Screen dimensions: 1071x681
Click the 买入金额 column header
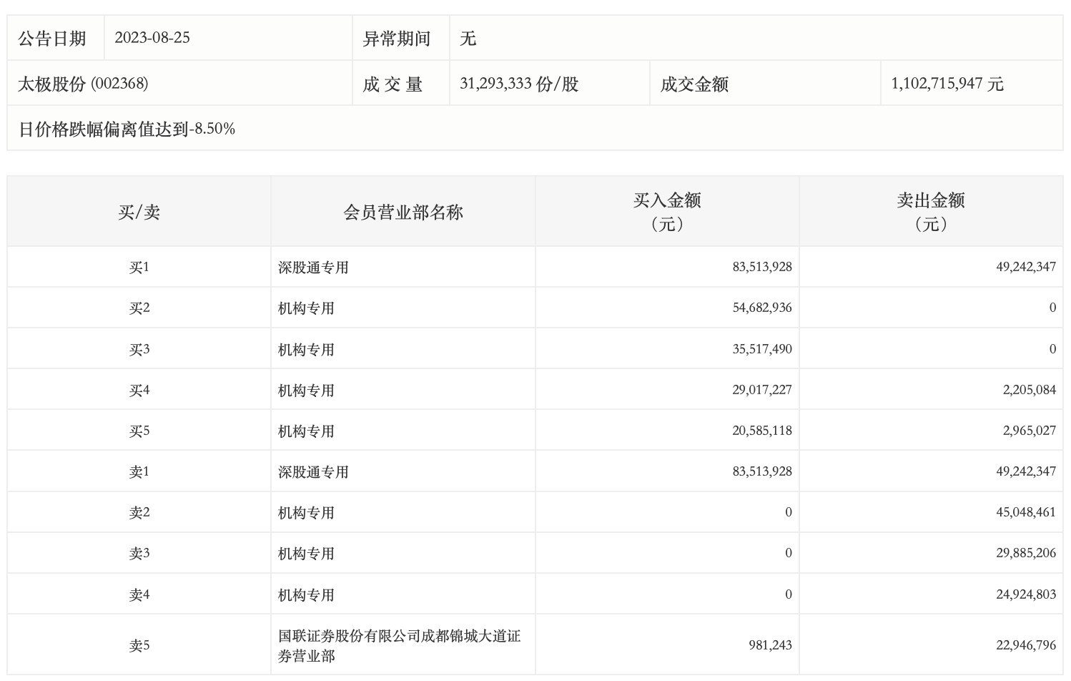pyautogui.click(x=667, y=212)
